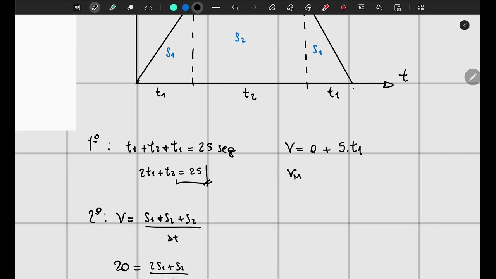
Task: Undo the last stroke
Action: click(x=235, y=7)
